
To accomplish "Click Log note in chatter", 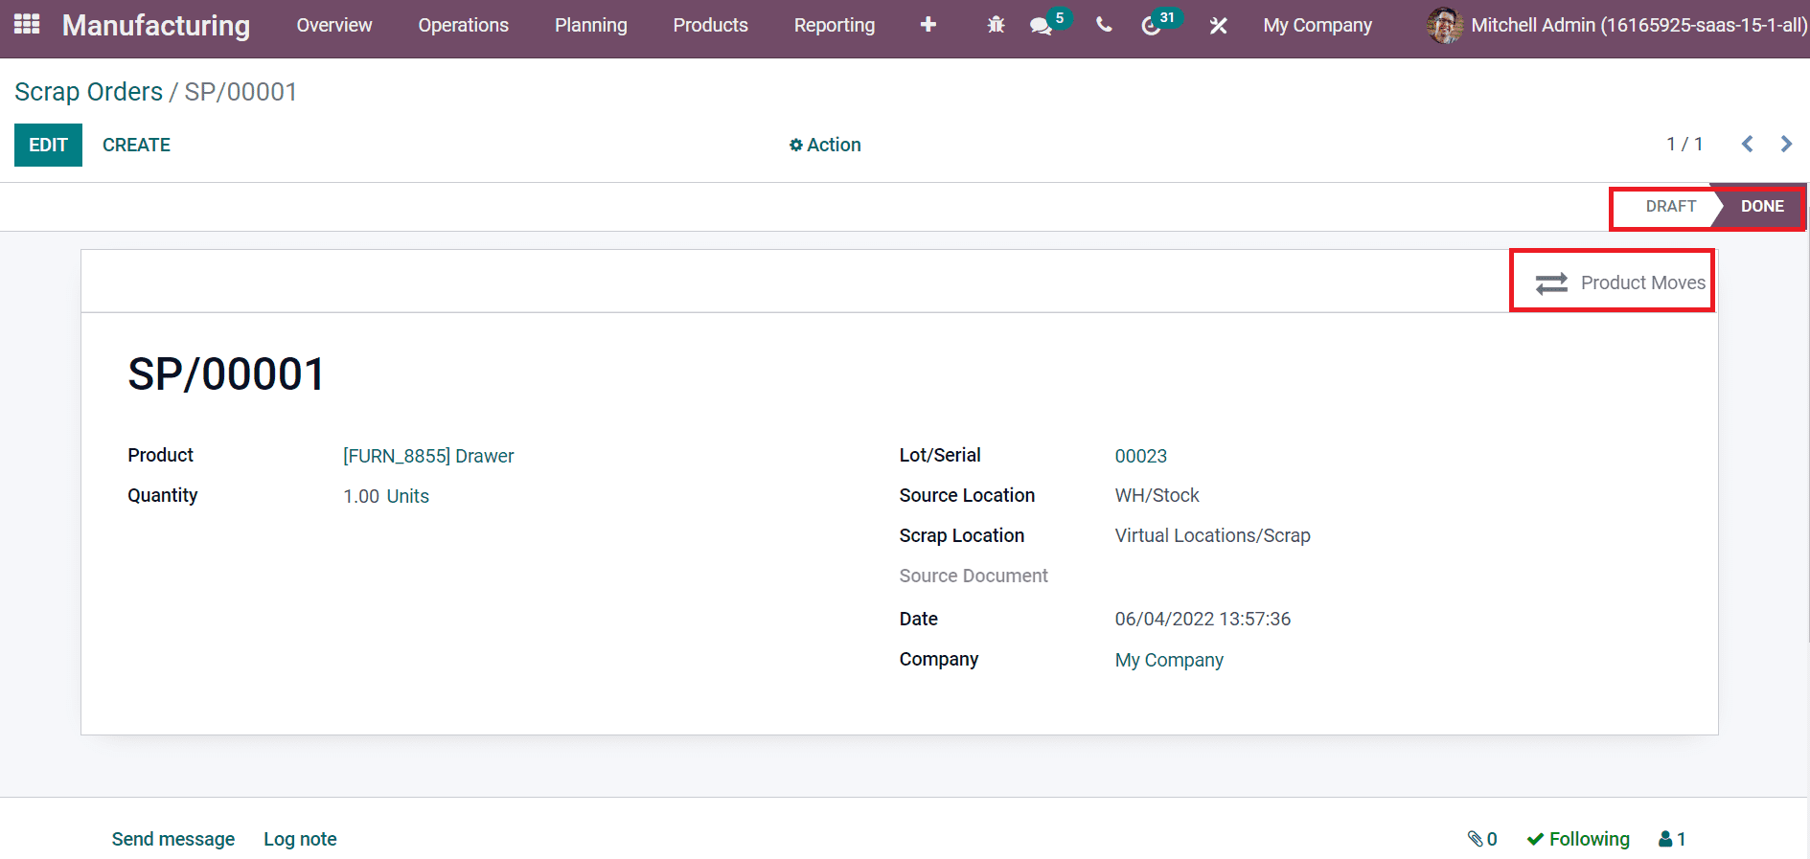I will (x=300, y=839).
